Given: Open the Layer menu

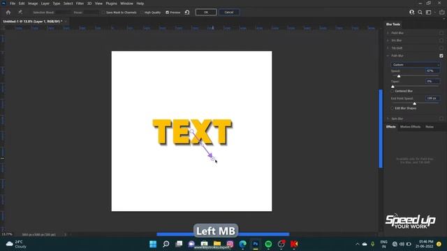Looking at the screenshot, I should point(45,3).
